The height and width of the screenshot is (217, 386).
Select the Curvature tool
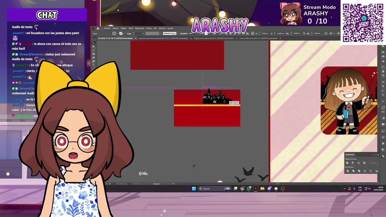[x=93, y=61]
